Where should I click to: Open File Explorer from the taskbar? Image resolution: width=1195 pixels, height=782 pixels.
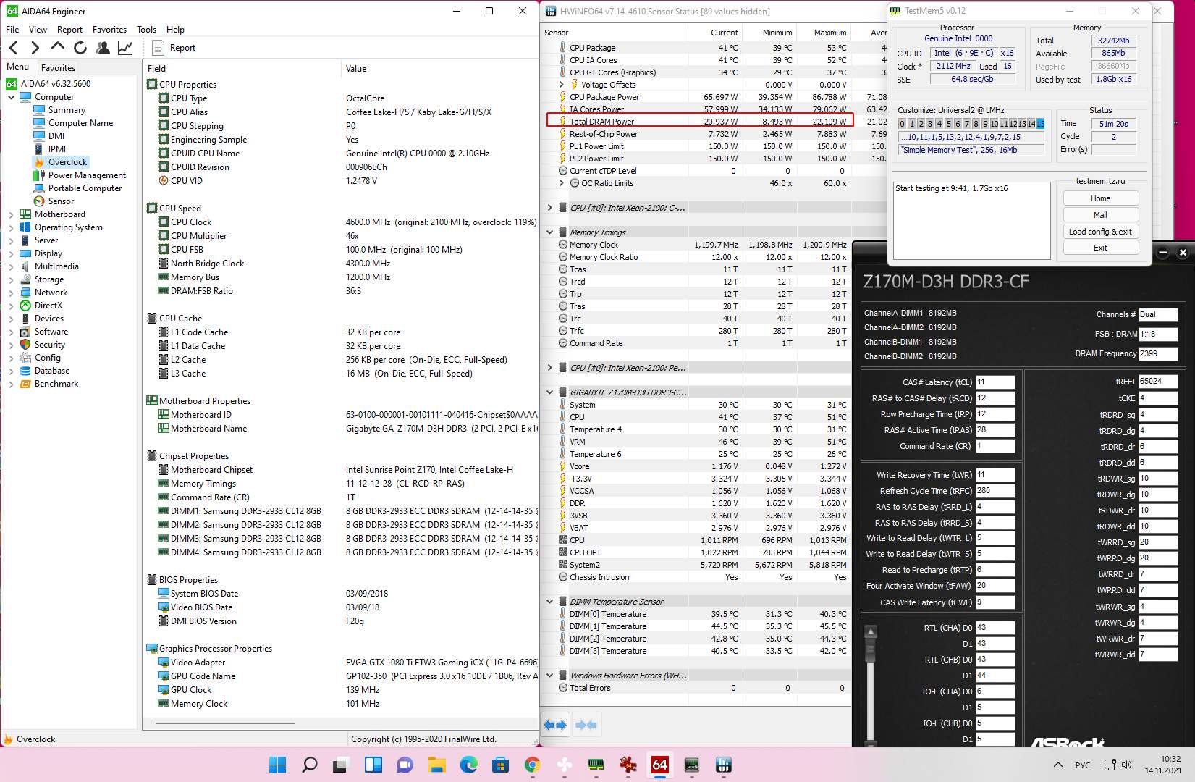(436, 765)
